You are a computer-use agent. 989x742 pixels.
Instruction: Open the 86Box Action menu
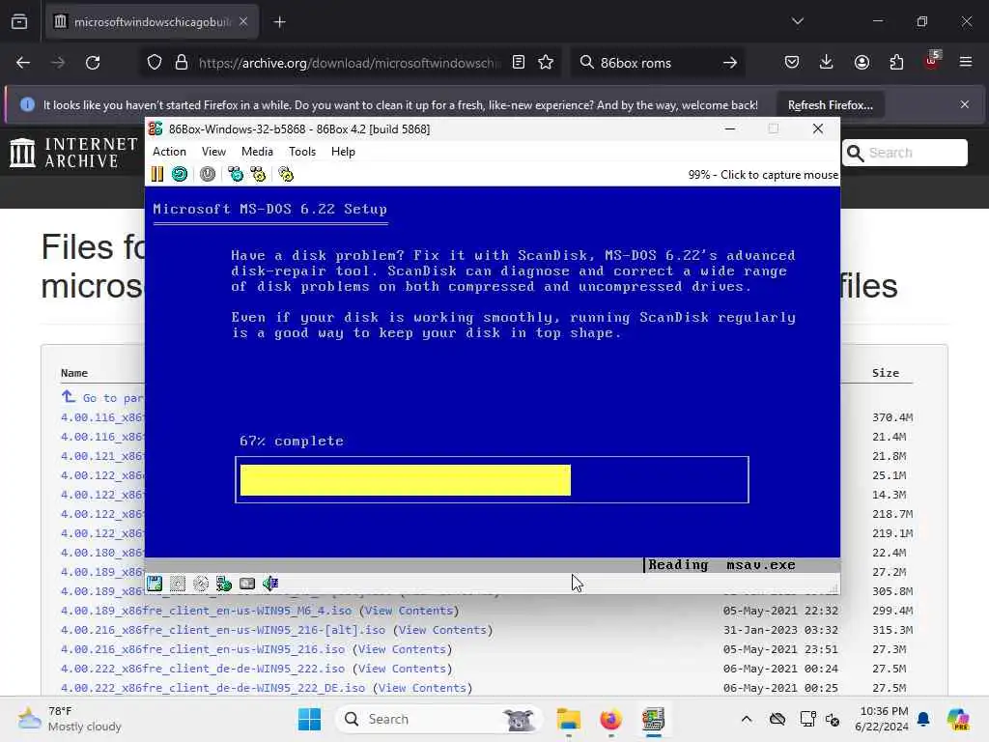point(170,152)
